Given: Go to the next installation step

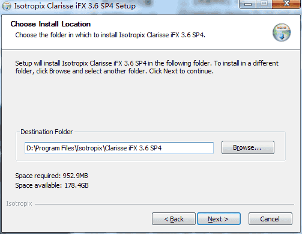Looking at the screenshot, I should click(219, 219).
